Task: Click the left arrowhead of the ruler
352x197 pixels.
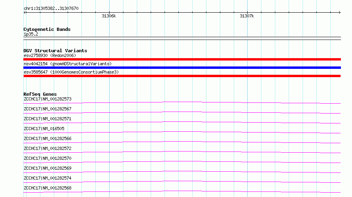Action: (x=25, y=12)
